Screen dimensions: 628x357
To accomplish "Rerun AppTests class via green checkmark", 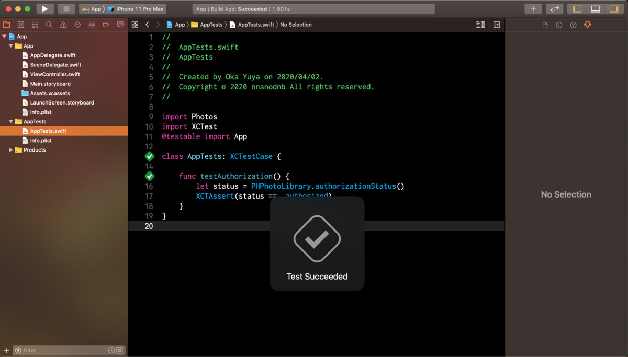I will click(149, 156).
